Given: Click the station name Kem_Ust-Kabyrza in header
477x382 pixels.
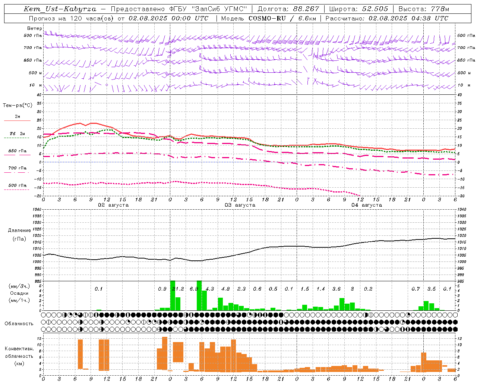Looking at the screenshot, I should click(60, 9).
